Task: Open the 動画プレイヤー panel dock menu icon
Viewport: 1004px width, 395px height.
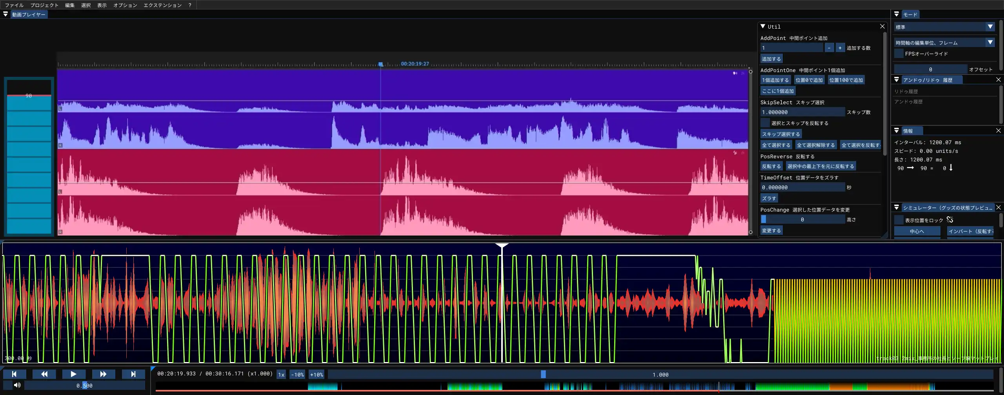Action: (x=5, y=14)
